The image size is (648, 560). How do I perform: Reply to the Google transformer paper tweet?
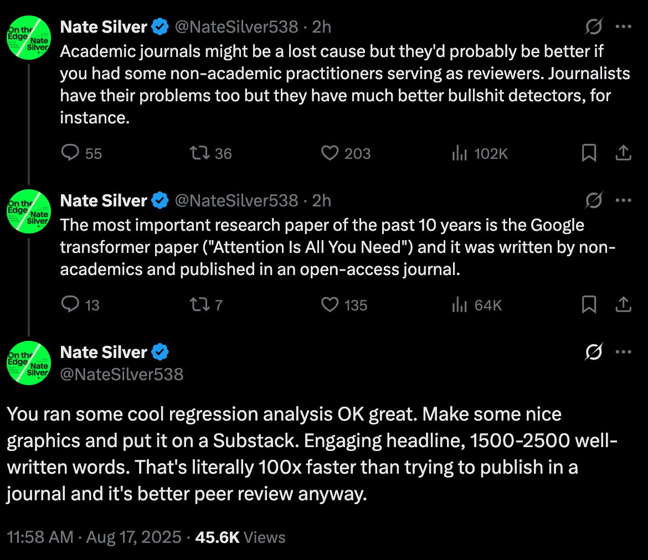(x=70, y=304)
